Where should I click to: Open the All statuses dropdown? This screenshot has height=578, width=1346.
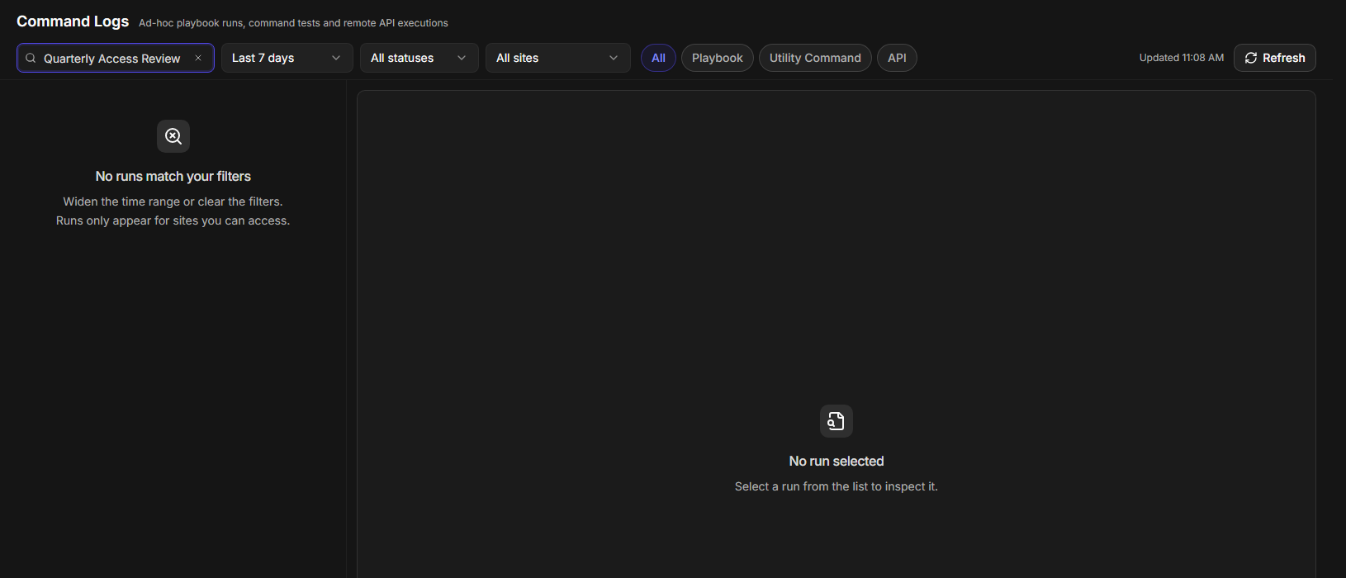click(419, 58)
